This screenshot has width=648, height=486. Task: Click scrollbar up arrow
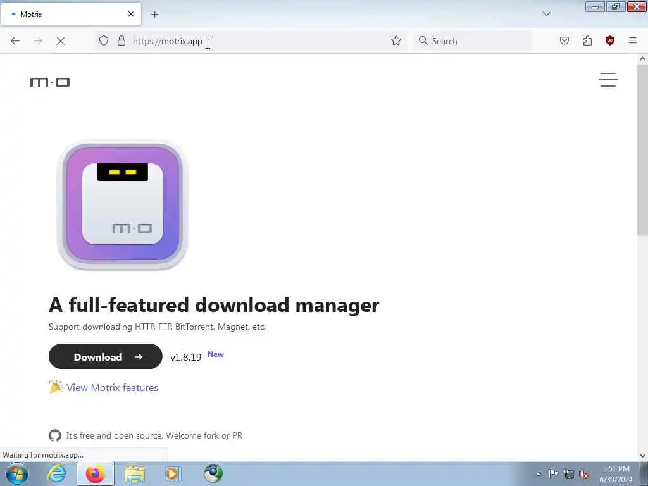[642, 59]
